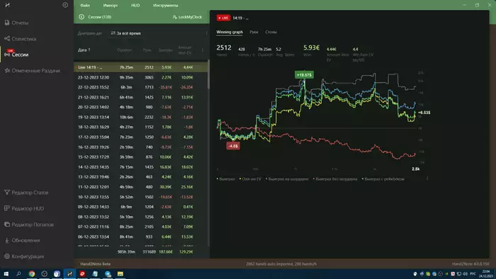Toggle the Выиграл legend series
This screenshot has width=496, height=279.
click(226, 179)
